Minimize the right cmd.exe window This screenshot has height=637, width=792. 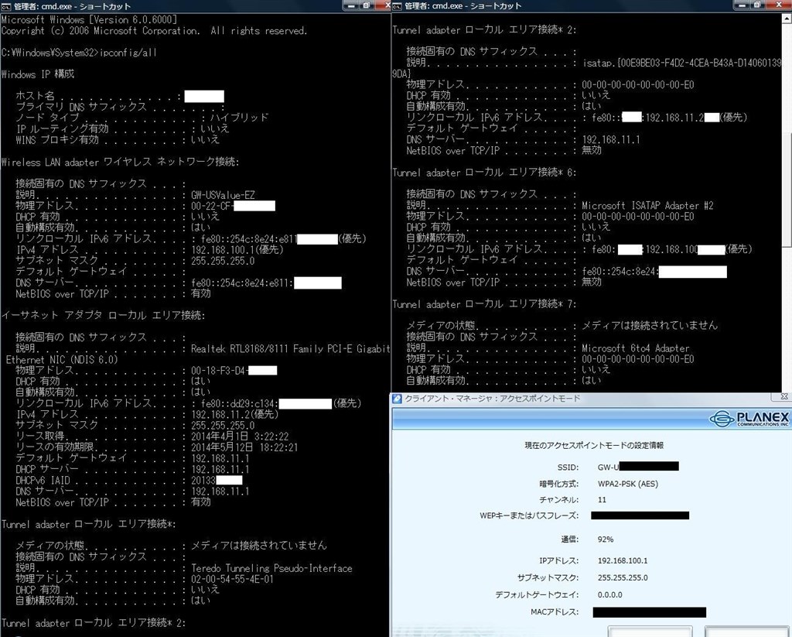click(742, 5)
